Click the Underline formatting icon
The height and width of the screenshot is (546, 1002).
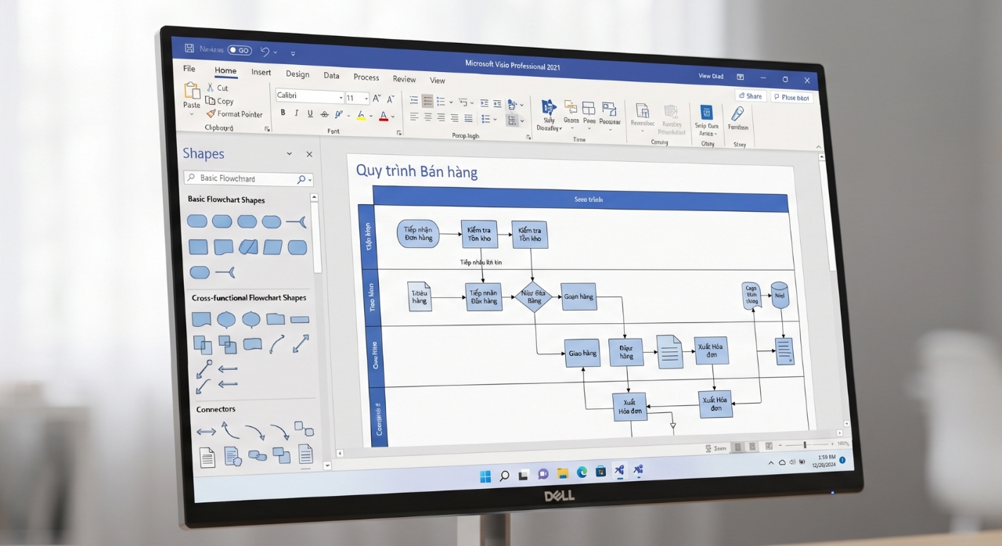coord(310,114)
